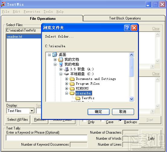The image size is (167, 152).
Task: Select highlighted xiazaiba folder name
Action: (84, 93)
